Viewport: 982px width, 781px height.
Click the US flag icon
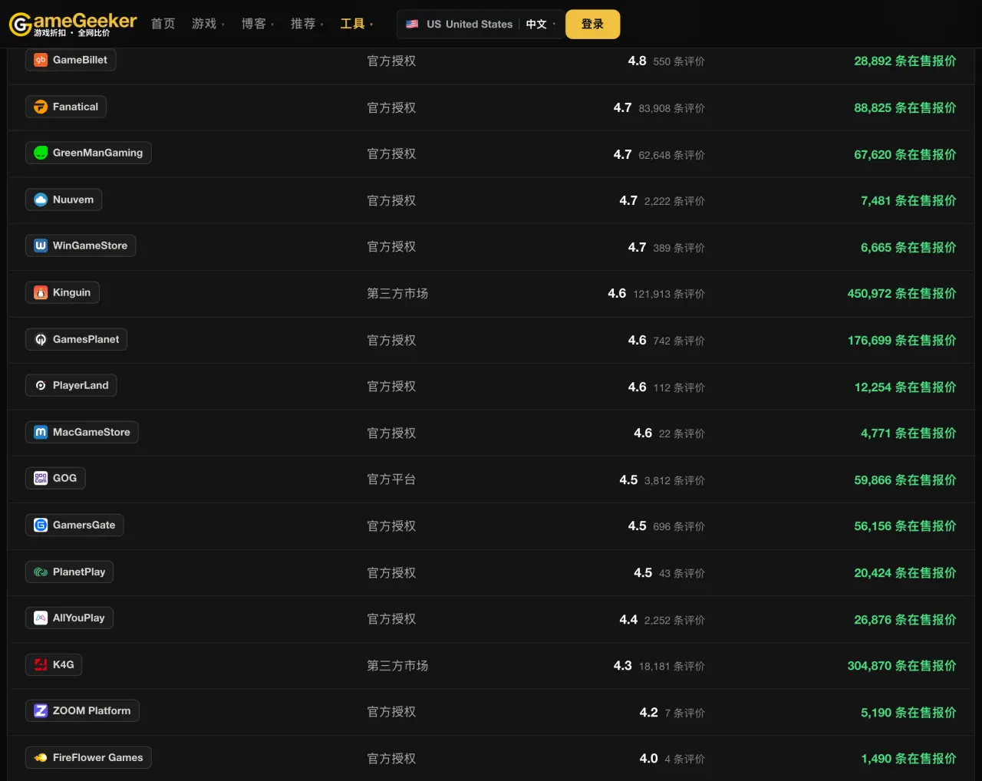(412, 24)
